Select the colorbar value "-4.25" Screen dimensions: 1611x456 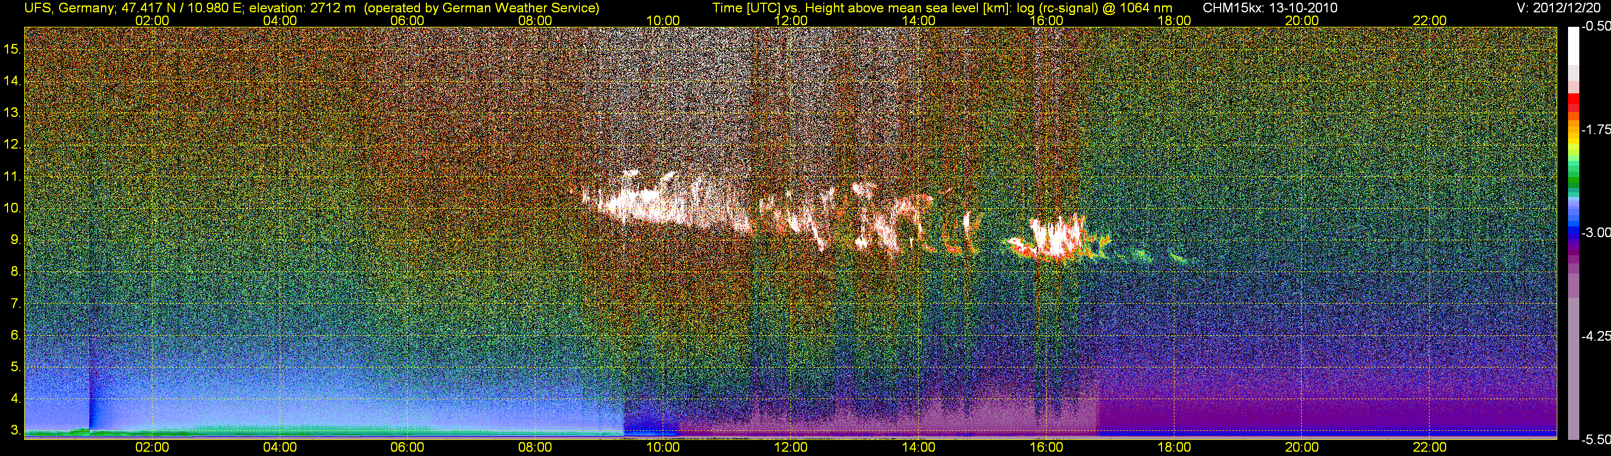coord(1595,336)
